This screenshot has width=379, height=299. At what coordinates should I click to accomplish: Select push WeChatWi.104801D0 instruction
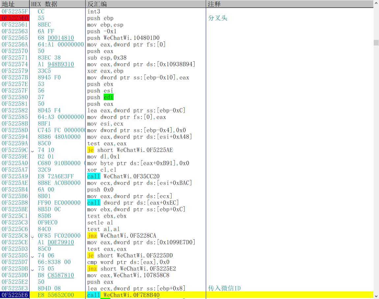(123, 38)
